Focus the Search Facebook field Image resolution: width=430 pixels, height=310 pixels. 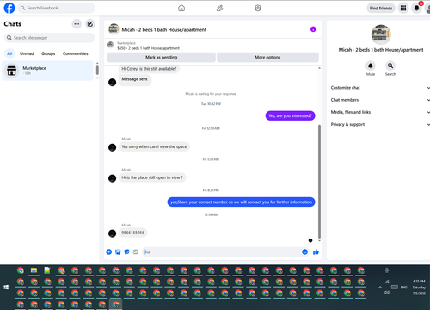click(x=57, y=8)
